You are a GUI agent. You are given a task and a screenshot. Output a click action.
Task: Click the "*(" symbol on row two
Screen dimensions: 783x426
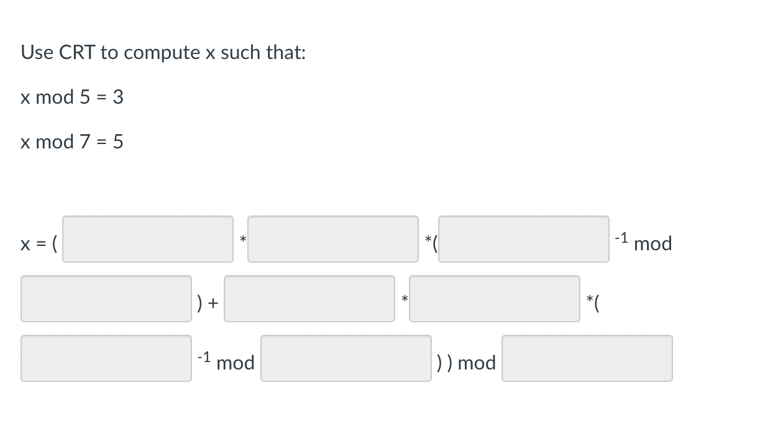click(x=593, y=303)
